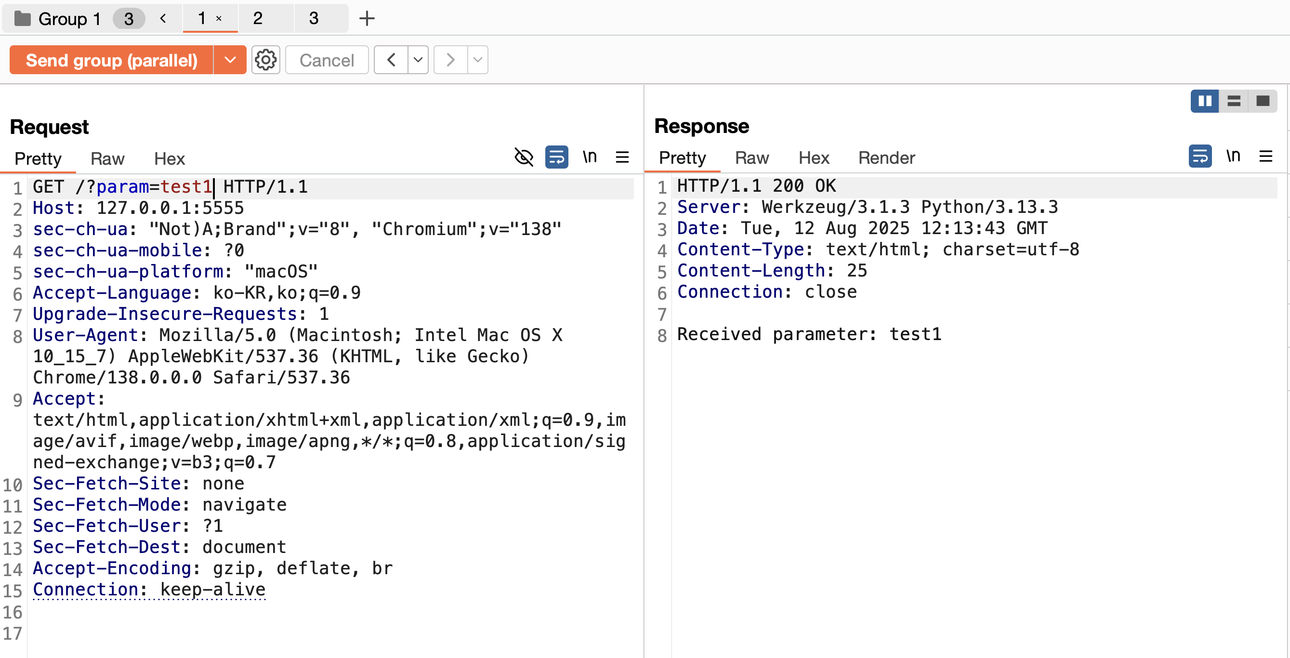Click the Response panel heading
The width and height of the screenshot is (1290, 658).
(x=701, y=126)
